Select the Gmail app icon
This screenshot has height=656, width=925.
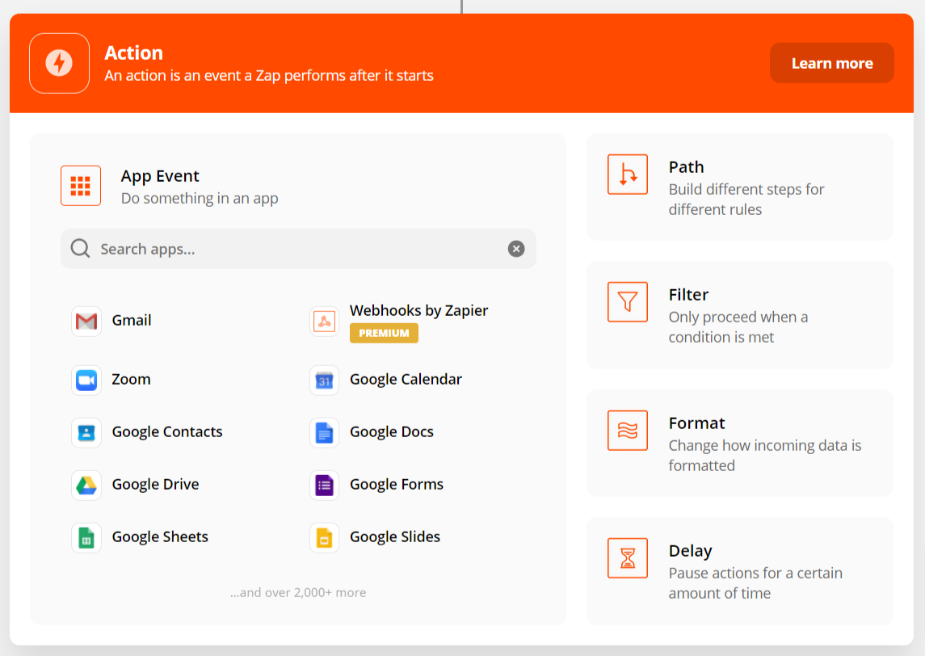tap(86, 321)
